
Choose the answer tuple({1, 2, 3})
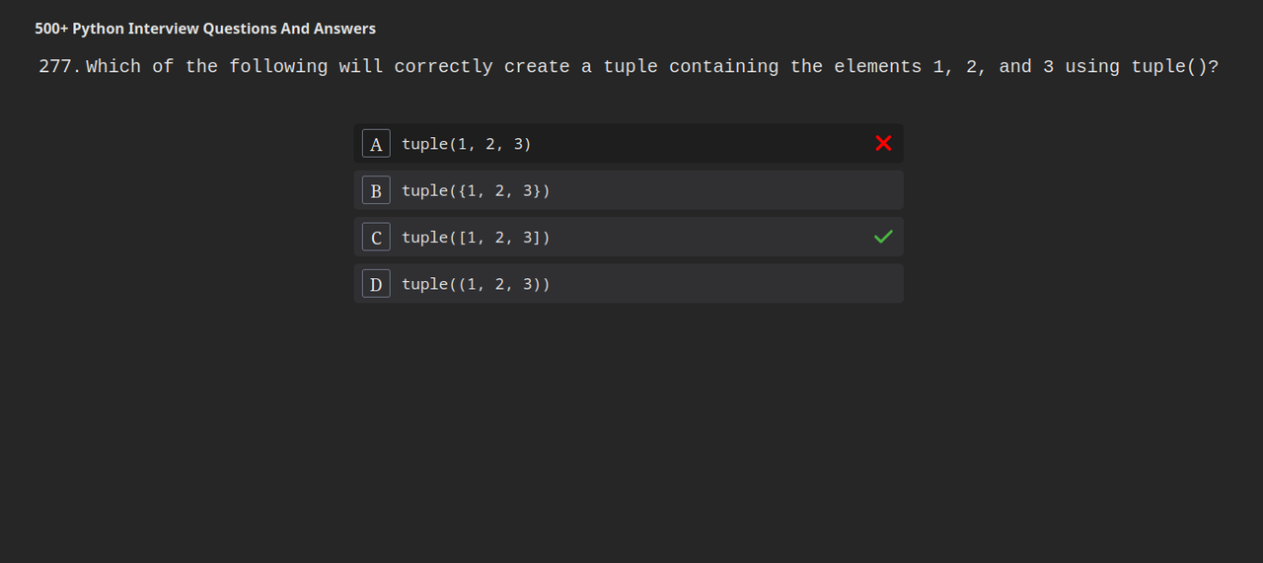pyautogui.click(x=476, y=190)
